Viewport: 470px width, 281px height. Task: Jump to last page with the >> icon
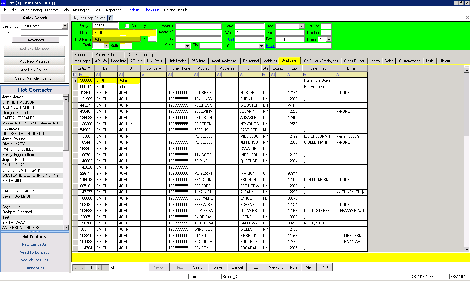105,267
